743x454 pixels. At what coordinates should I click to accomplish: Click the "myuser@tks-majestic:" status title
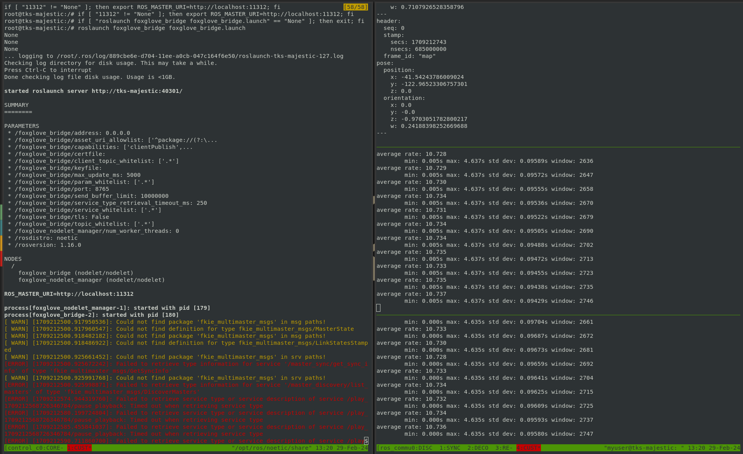pyautogui.click(x=644, y=448)
